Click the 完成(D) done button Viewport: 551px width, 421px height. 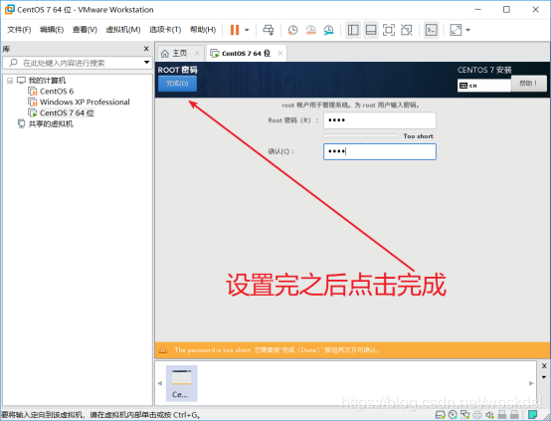[x=177, y=84]
